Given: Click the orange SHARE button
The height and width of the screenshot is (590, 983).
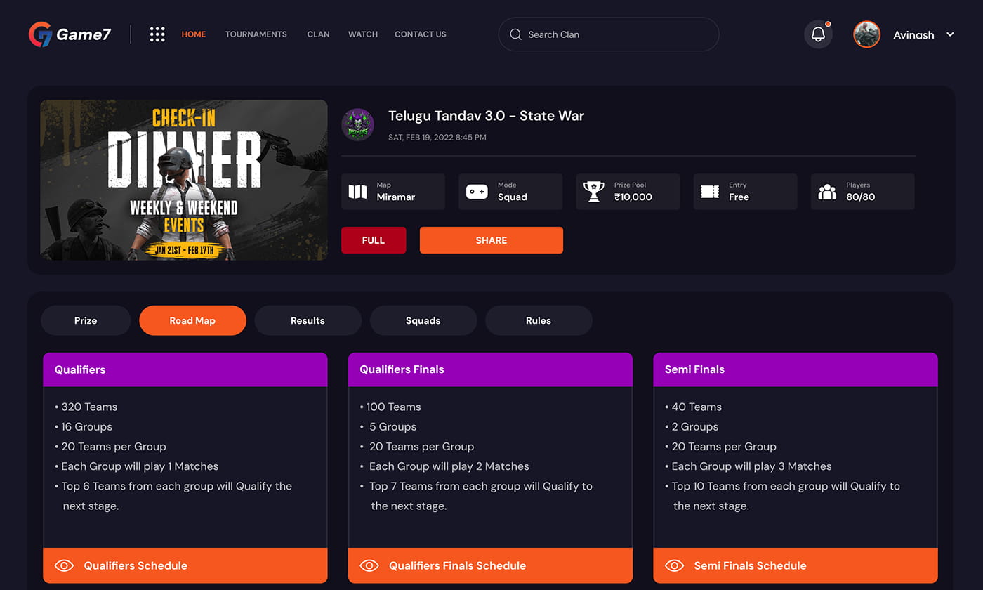Looking at the screenshot, I should (491, 240).
